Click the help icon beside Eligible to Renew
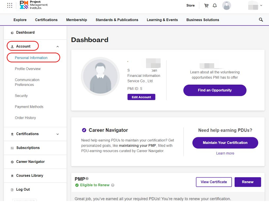Image resolution: width=269 pixels, height=202 pixels. (x=113, y=185)
